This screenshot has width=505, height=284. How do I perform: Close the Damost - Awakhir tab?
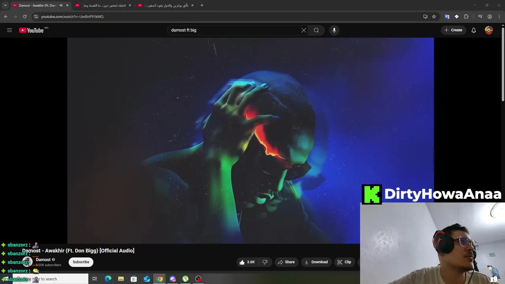(x=67, y=5)
